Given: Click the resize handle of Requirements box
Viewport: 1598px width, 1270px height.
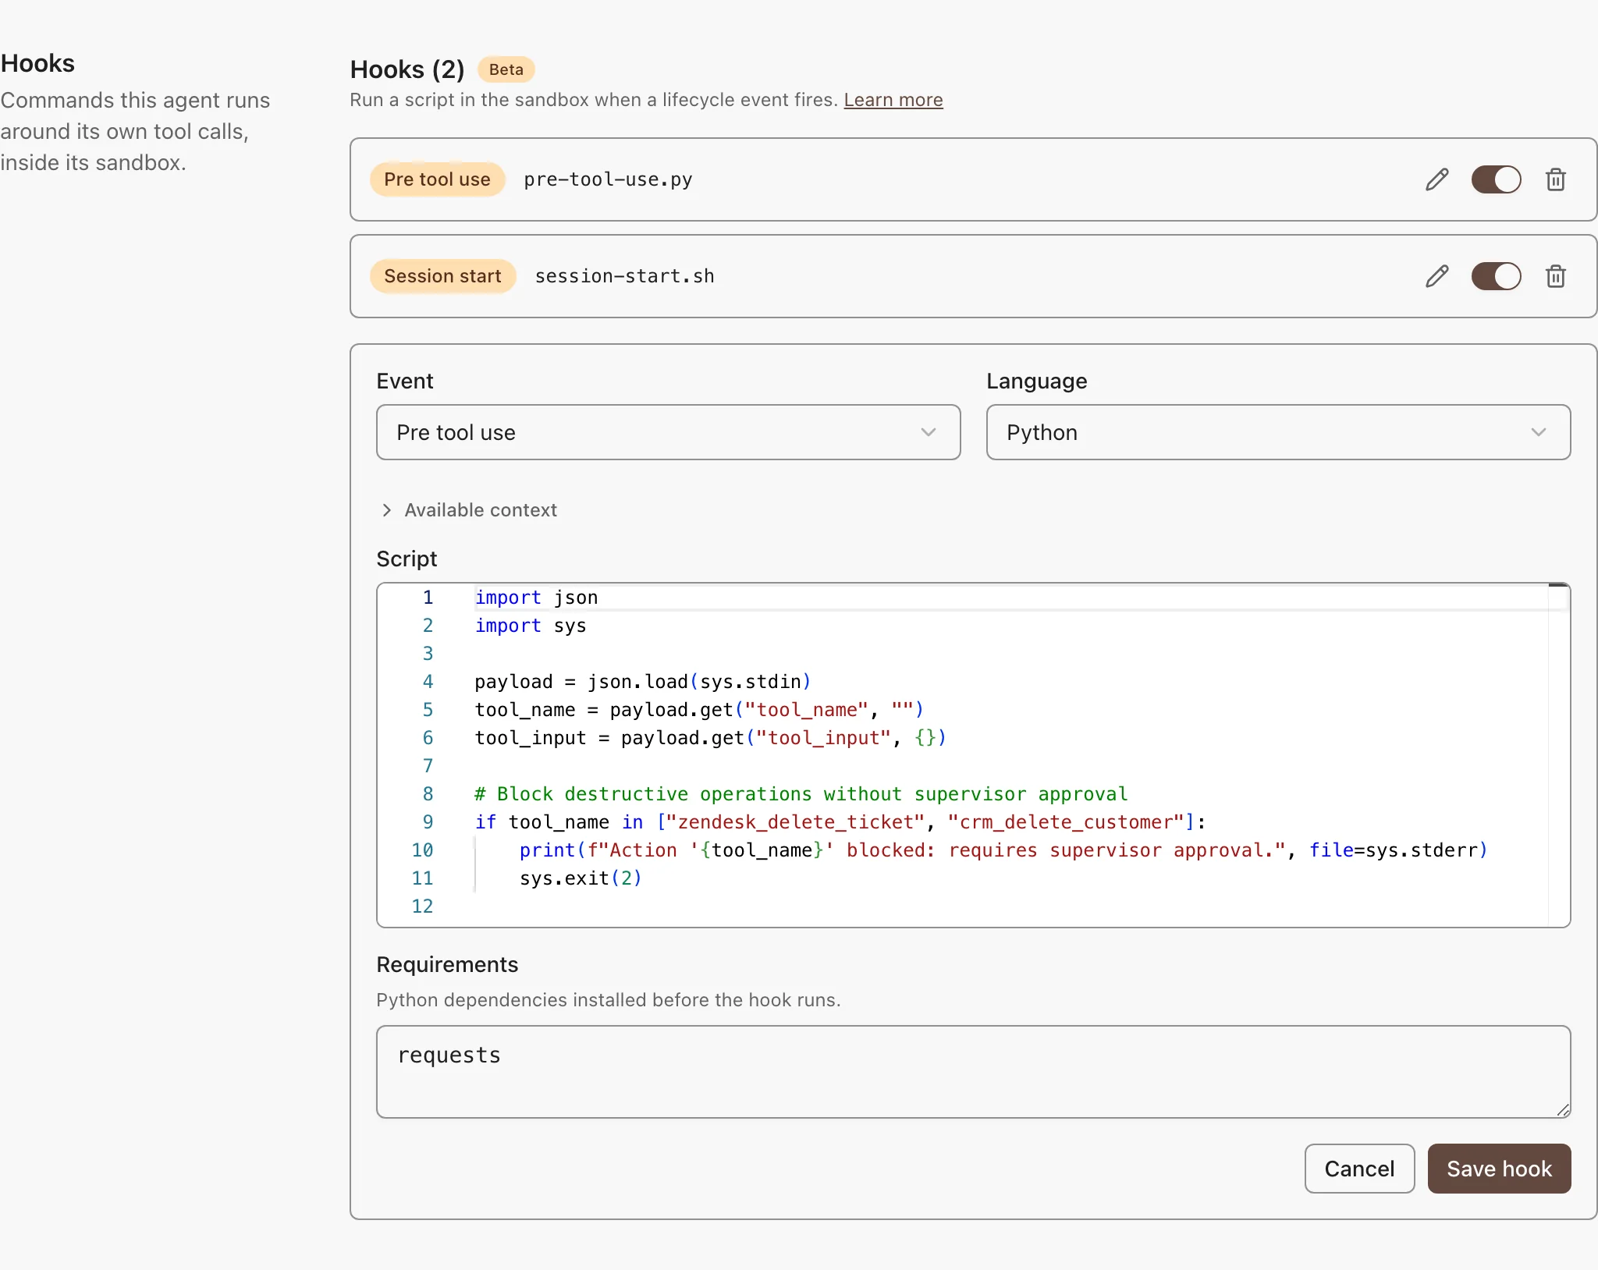Looking at the screenshot, I should tap(1563, 1110).
